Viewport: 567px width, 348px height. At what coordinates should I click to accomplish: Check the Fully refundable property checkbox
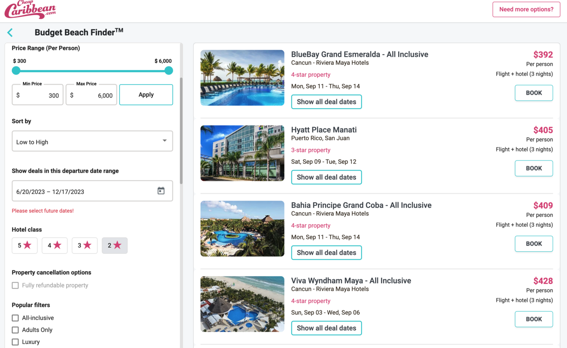[15, 286]
